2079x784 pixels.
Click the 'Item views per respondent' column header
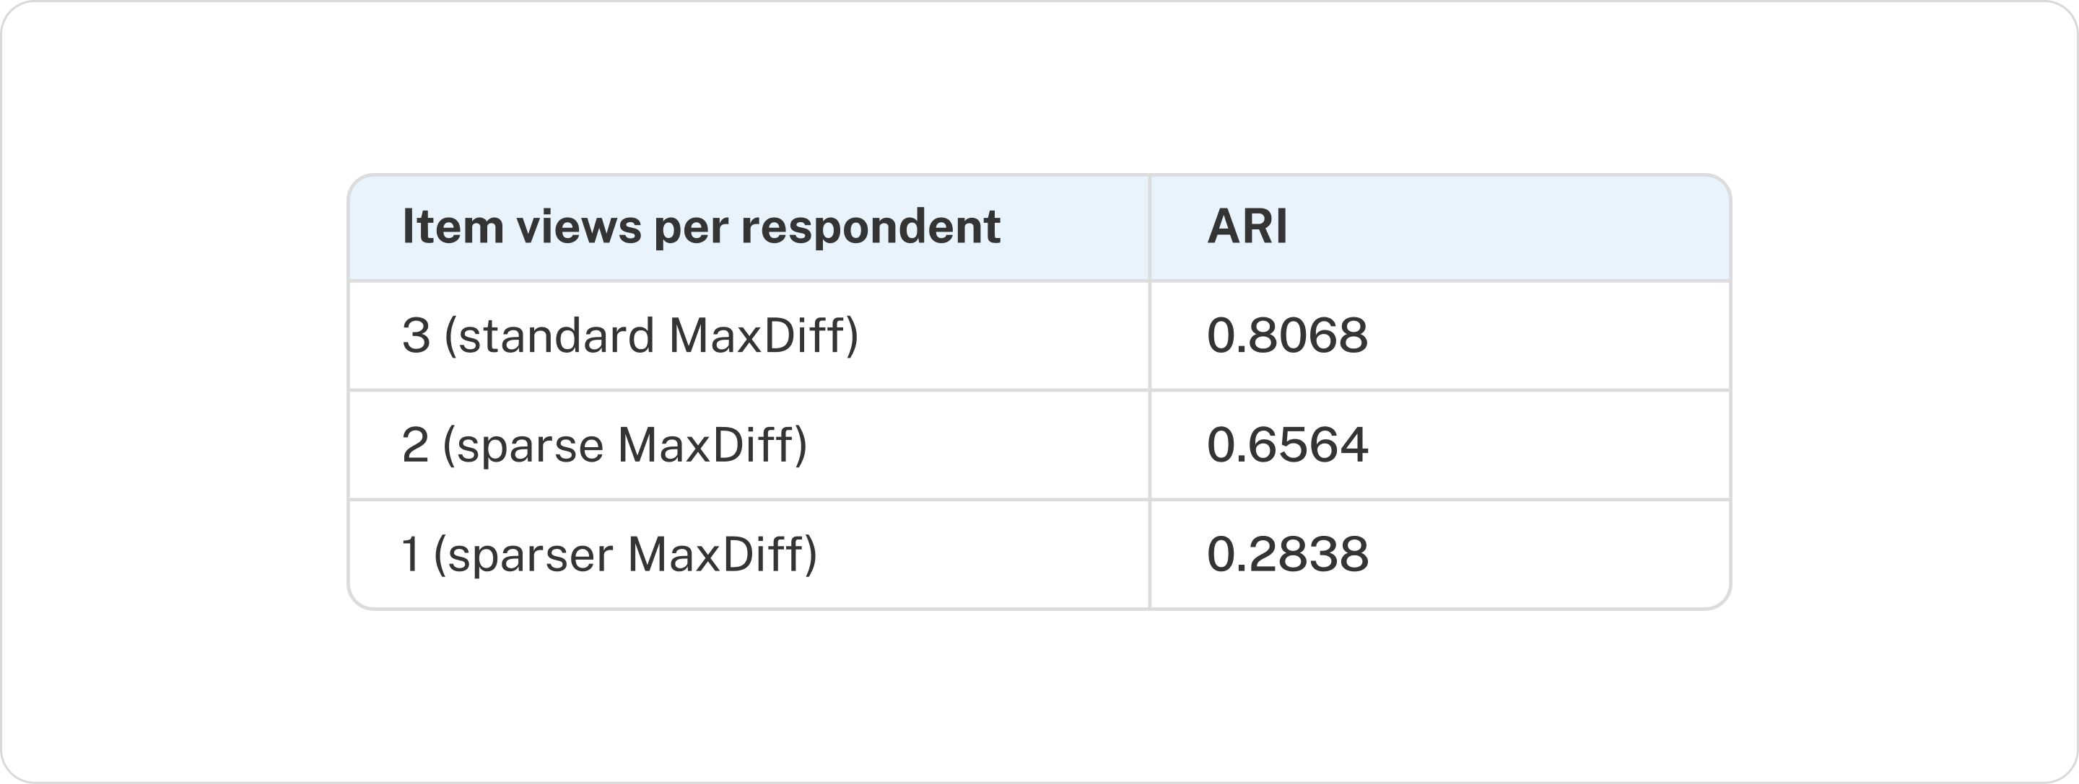(700, 226)
